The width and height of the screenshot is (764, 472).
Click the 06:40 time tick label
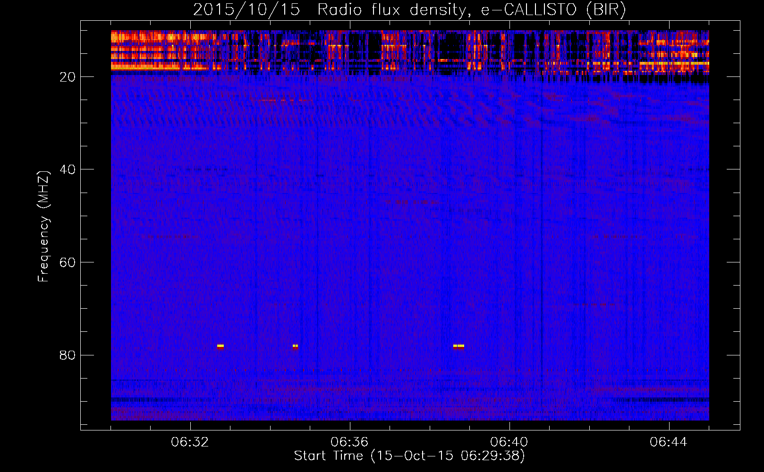509,442
